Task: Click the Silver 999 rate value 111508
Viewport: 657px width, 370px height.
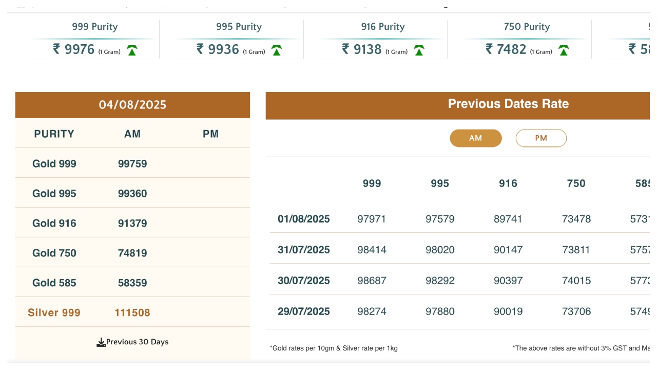Action: pos(132,313)
